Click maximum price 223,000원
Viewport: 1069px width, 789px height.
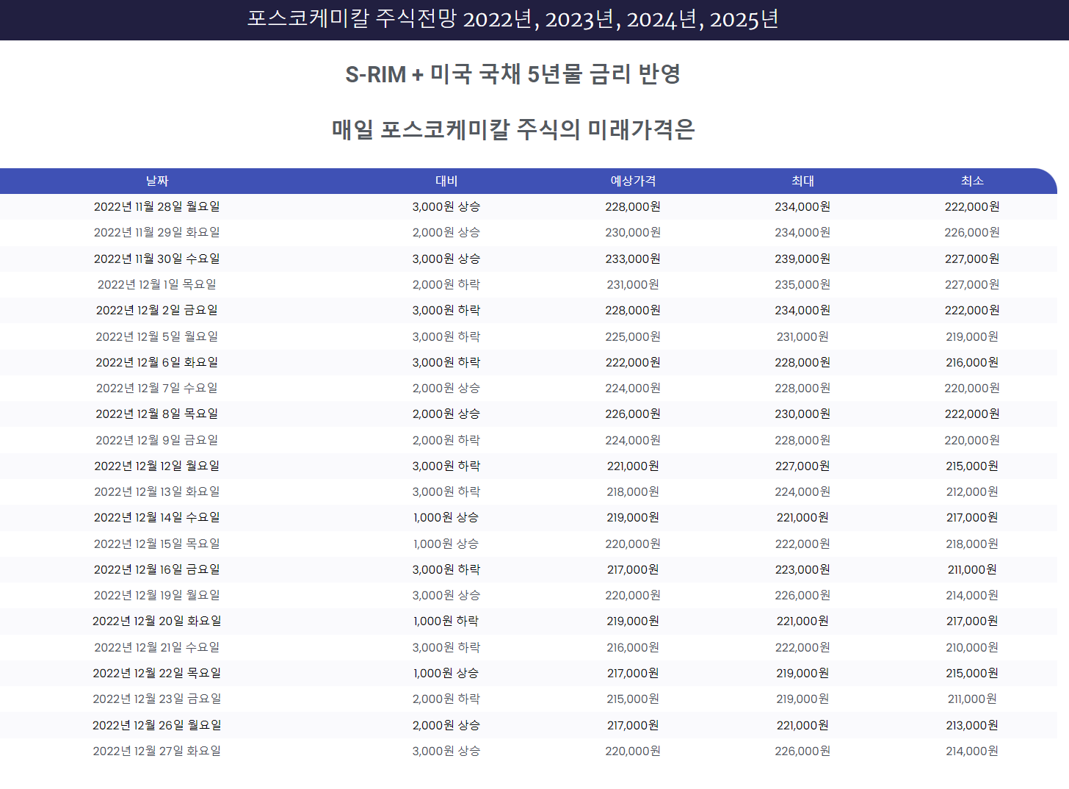802,569
